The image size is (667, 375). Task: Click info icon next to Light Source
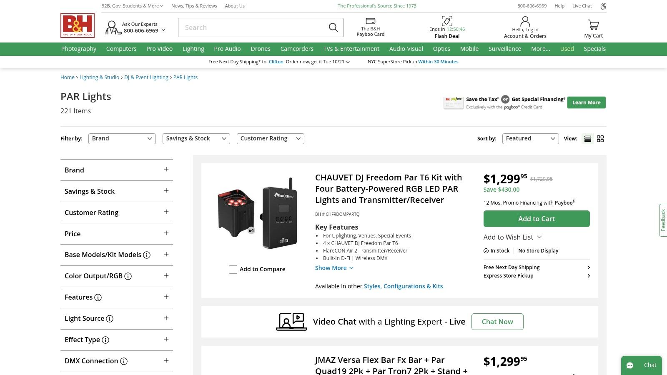point(110,319)
